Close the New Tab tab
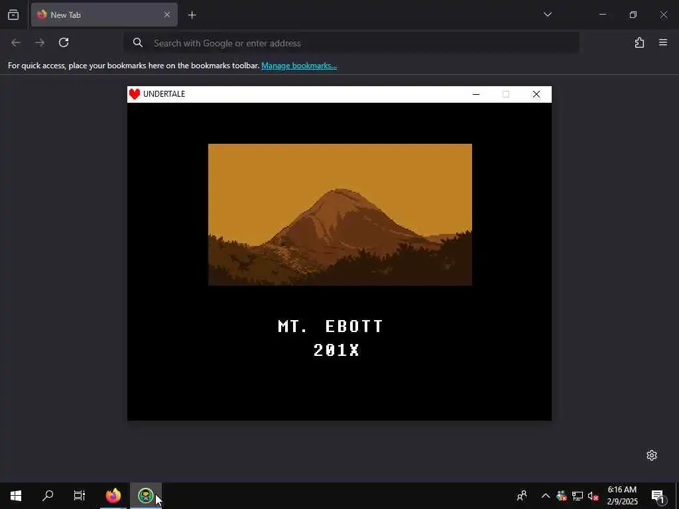This screenshot has height=509, width=679. 167,15
